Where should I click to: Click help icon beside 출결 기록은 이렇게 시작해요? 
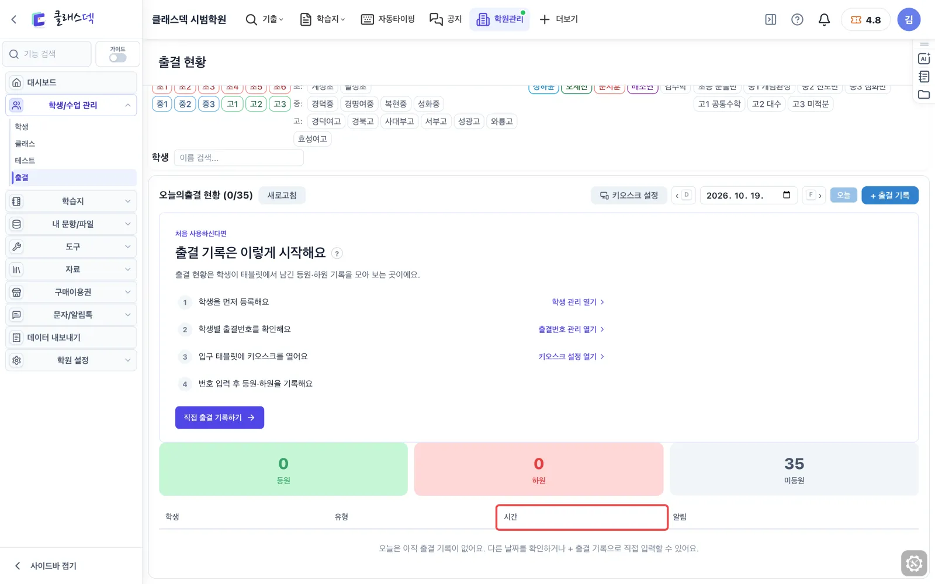337,253
